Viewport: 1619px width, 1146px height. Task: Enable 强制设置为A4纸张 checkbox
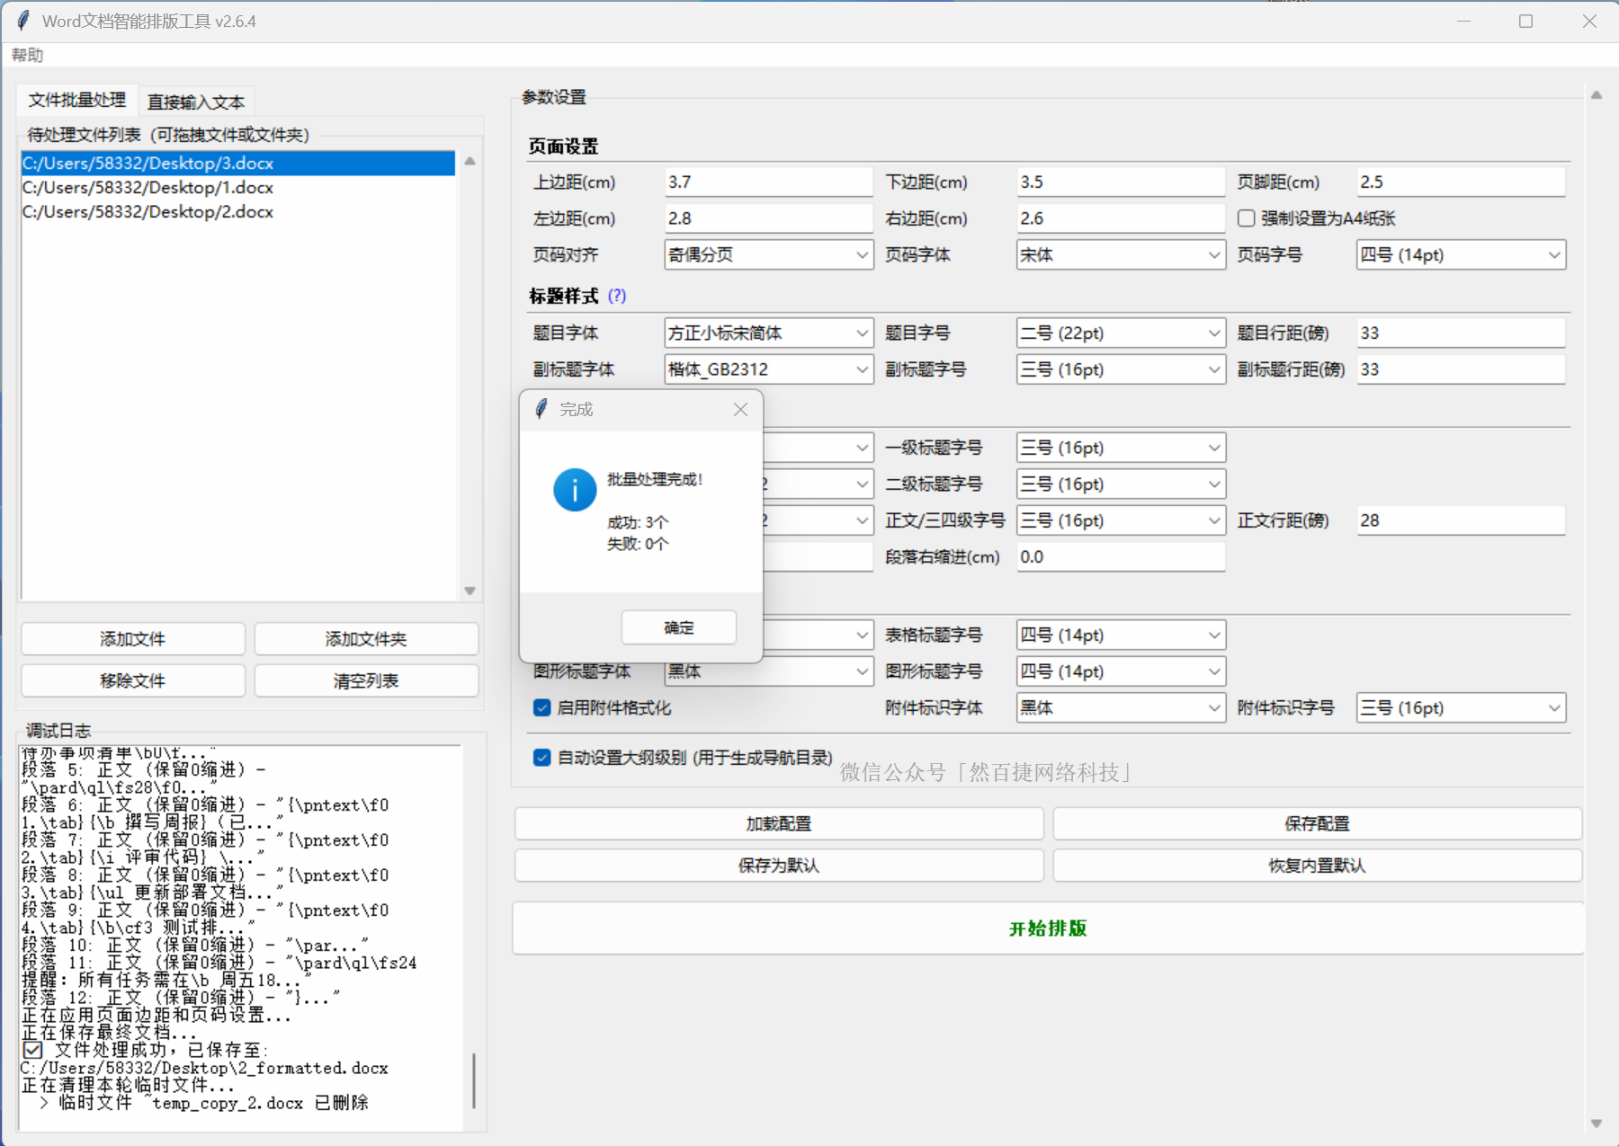[1247, 218]
